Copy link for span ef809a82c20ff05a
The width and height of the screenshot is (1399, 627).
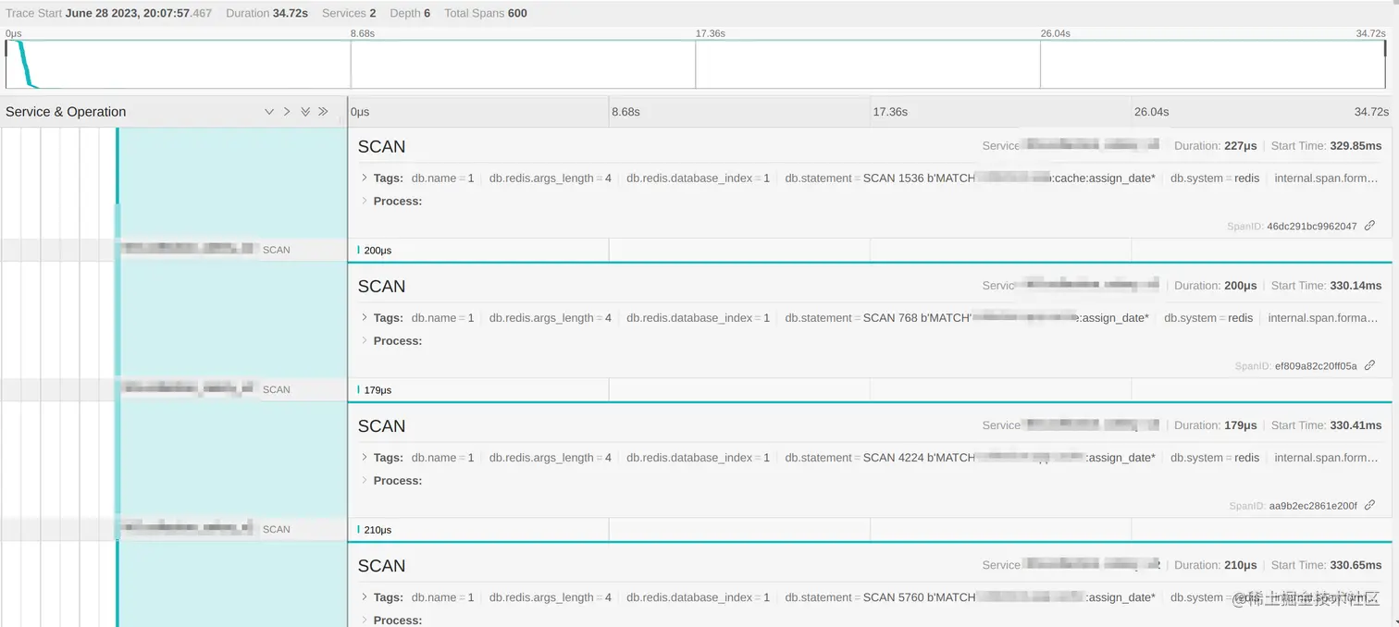[1369, 365]
